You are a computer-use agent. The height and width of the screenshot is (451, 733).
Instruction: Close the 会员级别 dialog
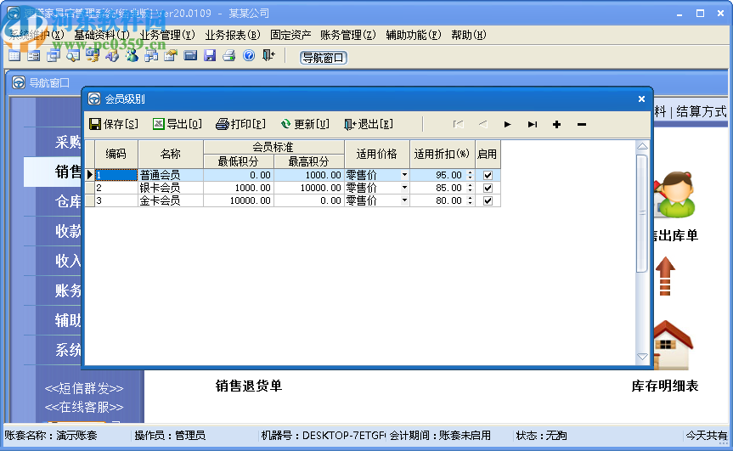pyautogui.click(x=641, y=99)
